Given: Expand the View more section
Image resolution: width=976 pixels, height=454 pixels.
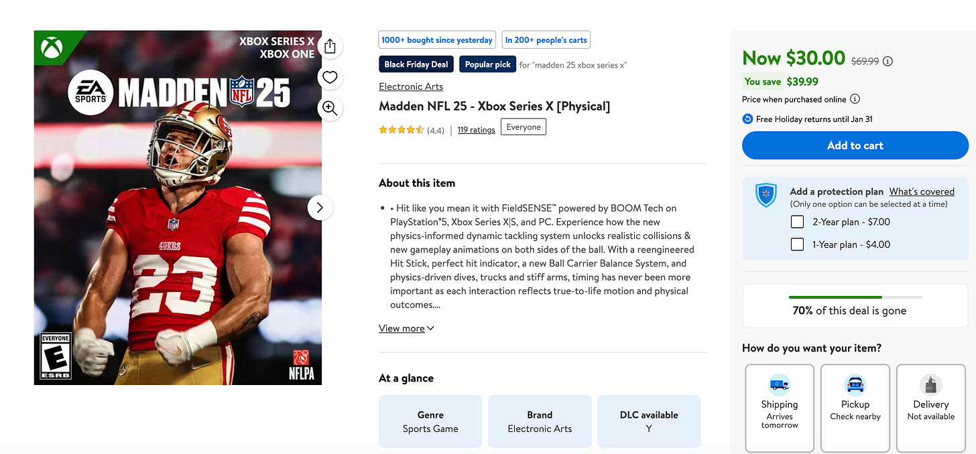Looking at the screenshot, I should coord(402,327).
